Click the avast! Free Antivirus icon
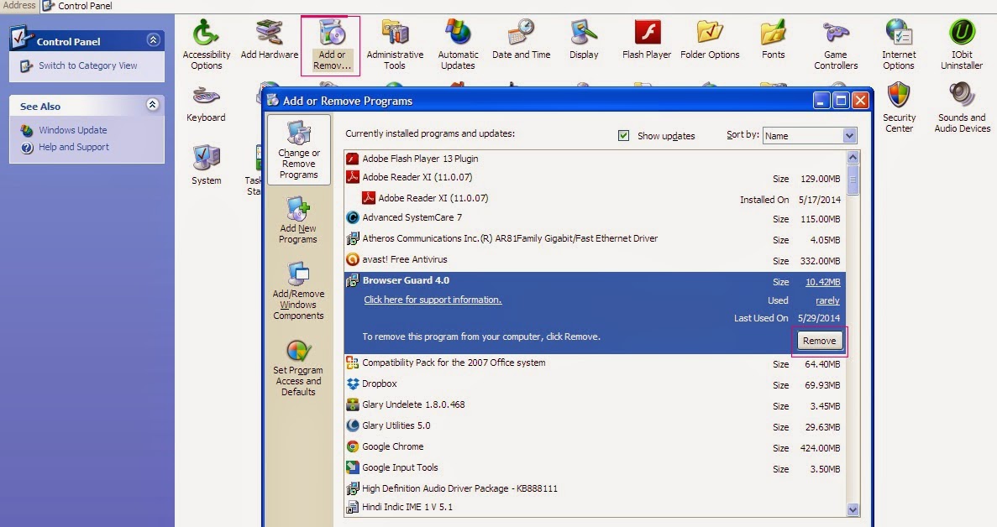 tap(352, 259)
